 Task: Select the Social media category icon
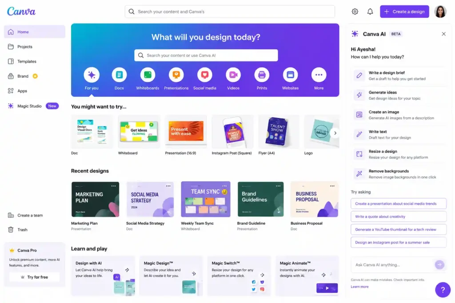204,75
